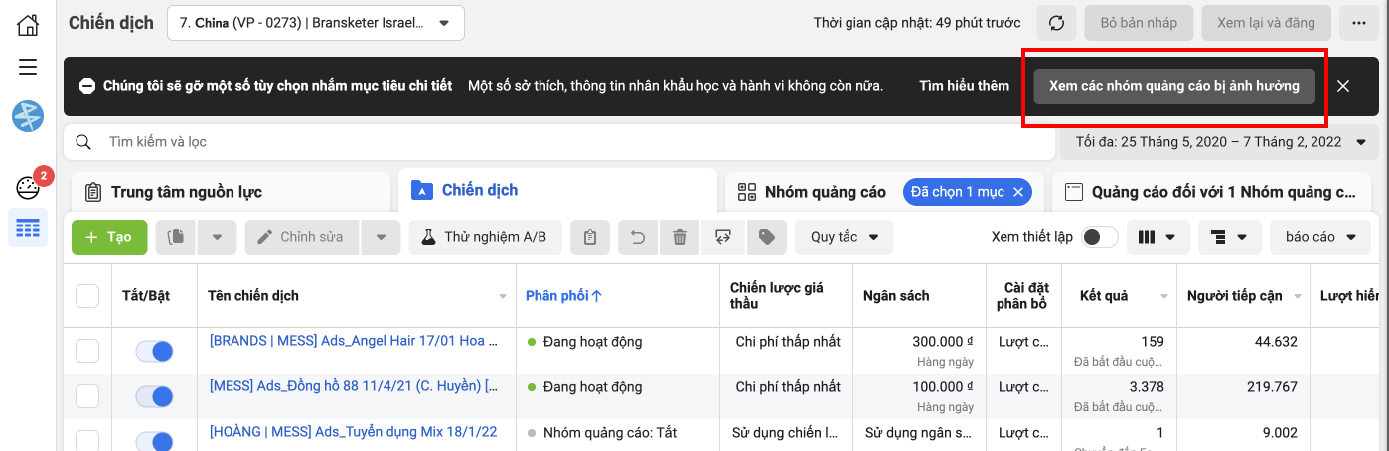
Task: Click the breakdown rows icon
Action: pyautogui.click(x=1218, y=237)
